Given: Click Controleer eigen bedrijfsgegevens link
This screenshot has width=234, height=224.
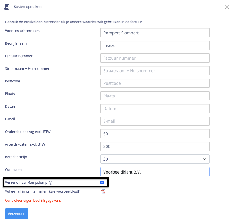Looking at the screenshot, I should [x=33, y=201].
